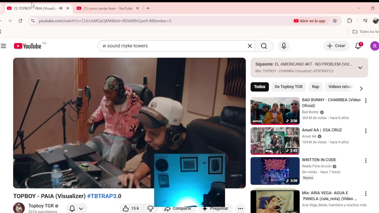This screenshot has height=213, width=379.
Task: Open WRITTEN IN CODE video thumbnail
Action: [275, 171]
